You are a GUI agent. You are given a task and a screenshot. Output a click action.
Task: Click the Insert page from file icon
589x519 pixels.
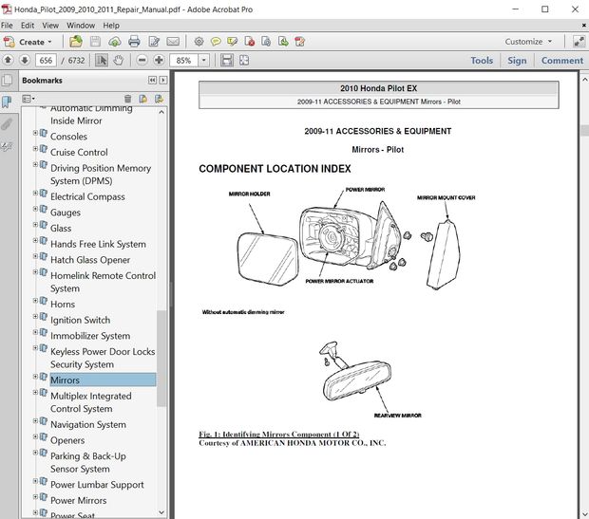click(266, 42)
